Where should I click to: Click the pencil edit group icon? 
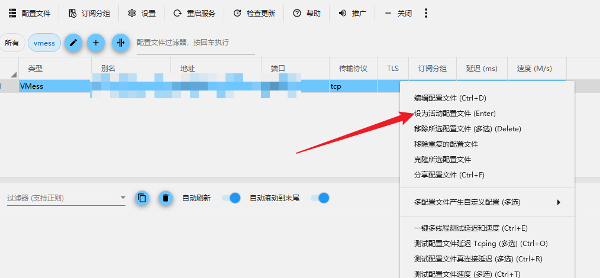(73, 43)
